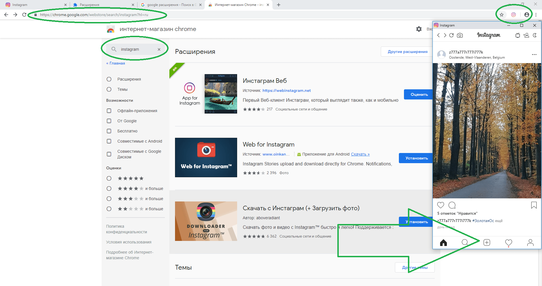Open Instagram profile person icon

click(x=530, y=243)
